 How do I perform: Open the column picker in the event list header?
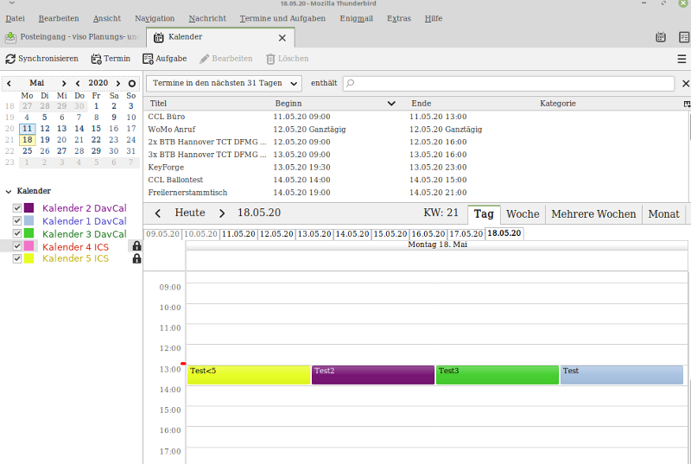tap(687, 104)
